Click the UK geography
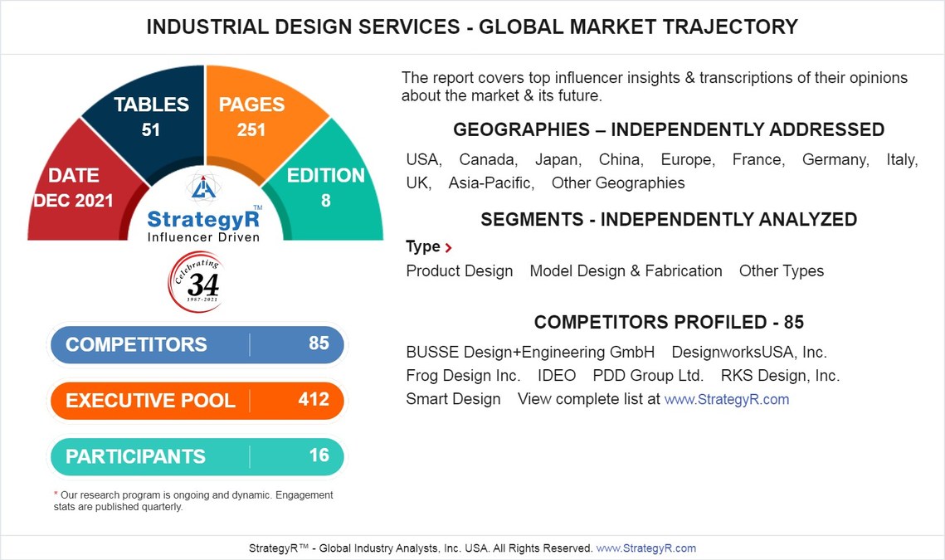The width and height of the screenshot is (945, 560). (419, 183)
